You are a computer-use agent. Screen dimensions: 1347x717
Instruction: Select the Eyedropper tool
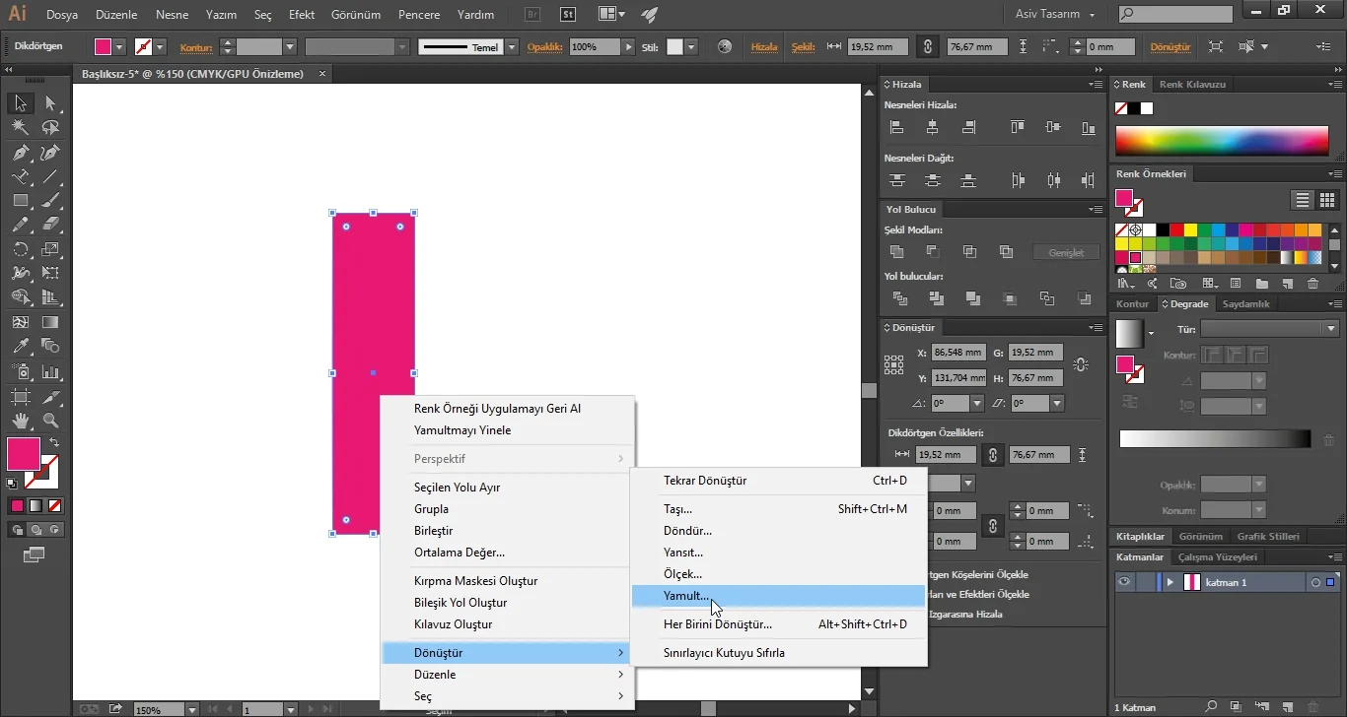(x=20, y=347)
